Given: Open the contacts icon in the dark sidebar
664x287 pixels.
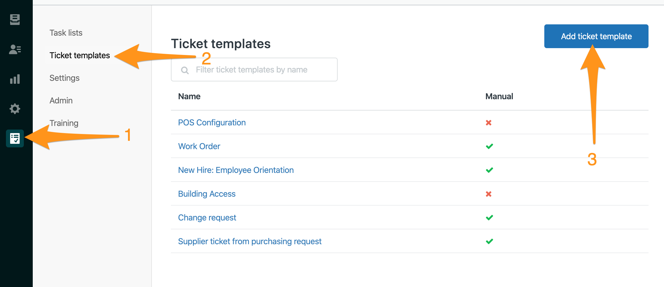Looking at the screenshot, I should pyautogui.click(x=15, y=49).
